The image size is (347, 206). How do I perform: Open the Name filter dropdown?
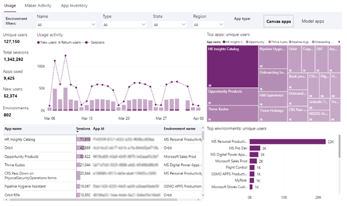(66, 24)
